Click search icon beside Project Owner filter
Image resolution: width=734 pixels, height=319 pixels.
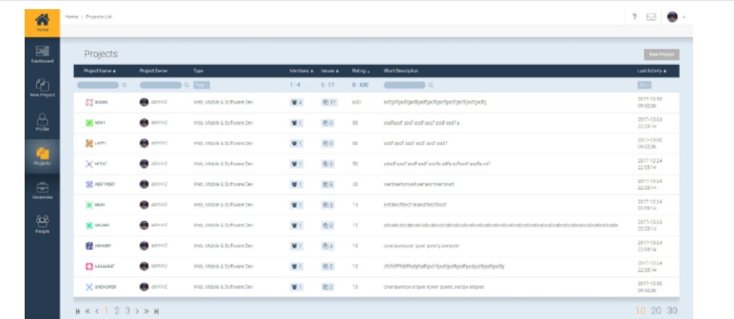186,85
